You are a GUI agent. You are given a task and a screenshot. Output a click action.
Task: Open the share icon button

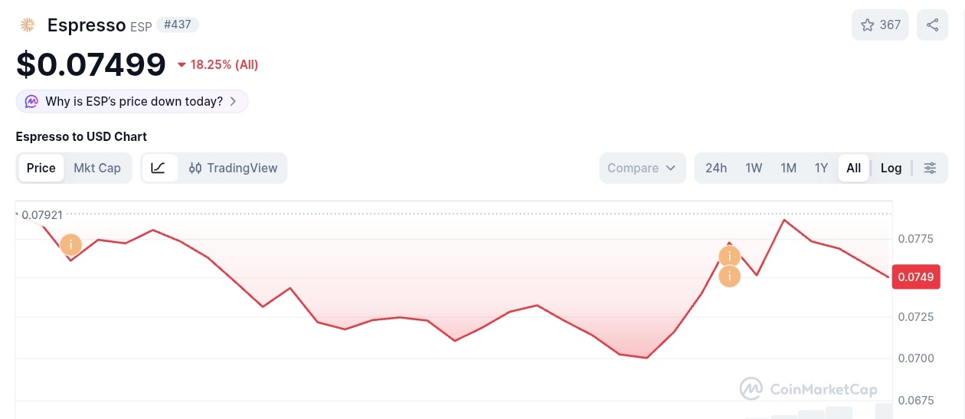[x=932, y=25]
